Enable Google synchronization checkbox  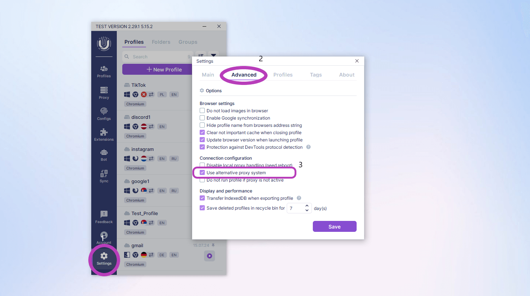202,118
